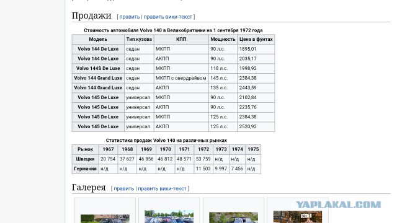The image size is (397, 223).
Task: Click sales value '7 456'
Action: click(x=237, y=168)
